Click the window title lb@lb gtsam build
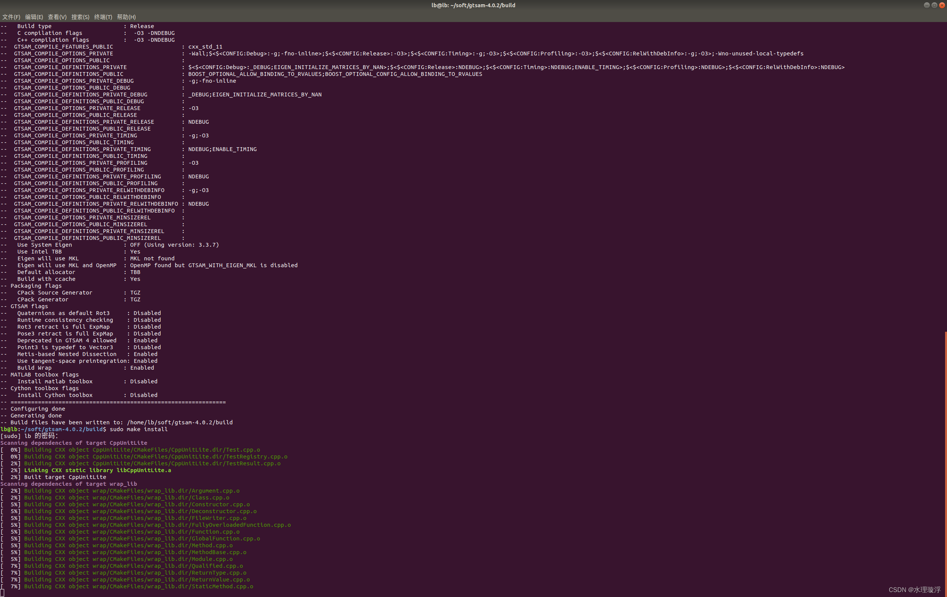Viewport: 947px width, 597px height. (x=473, y=5)
